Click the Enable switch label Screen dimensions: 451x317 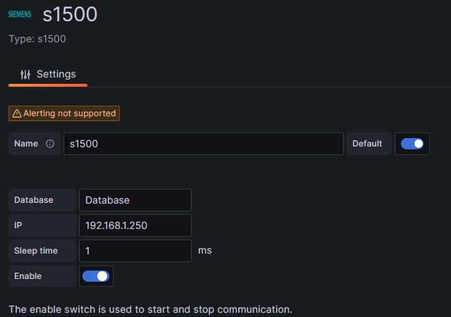(x=28, y=276)
